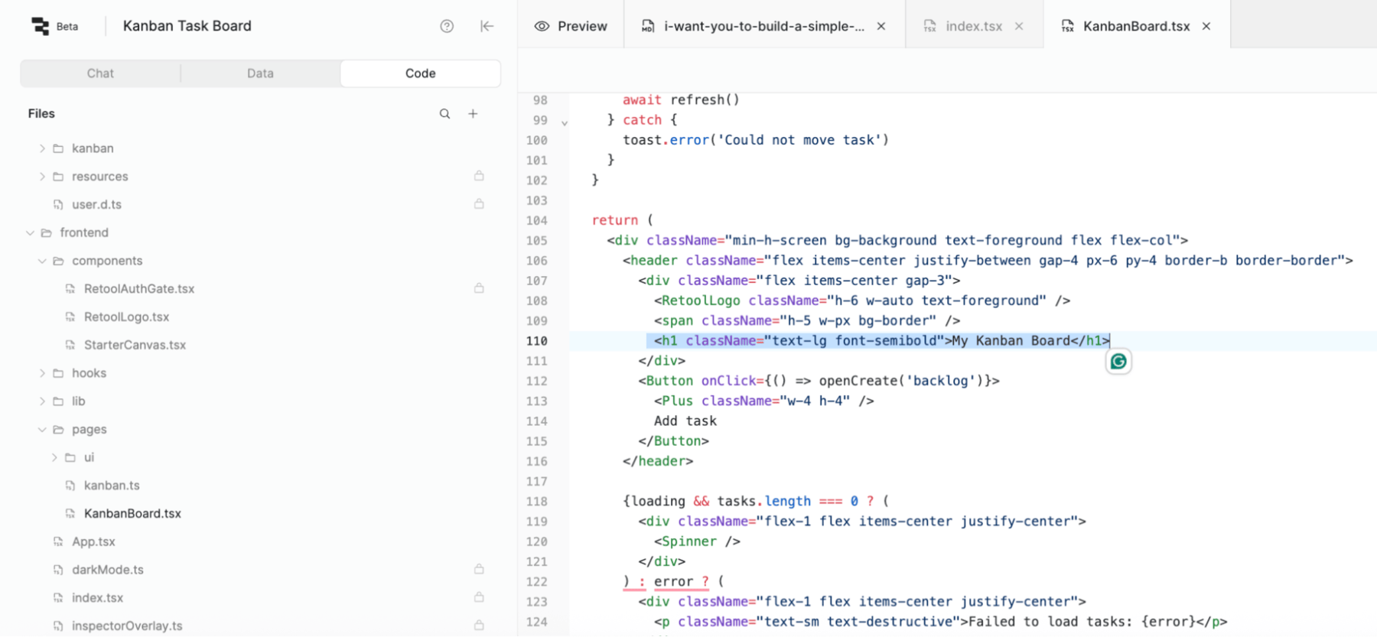Add a new file with plus icon

473,114
